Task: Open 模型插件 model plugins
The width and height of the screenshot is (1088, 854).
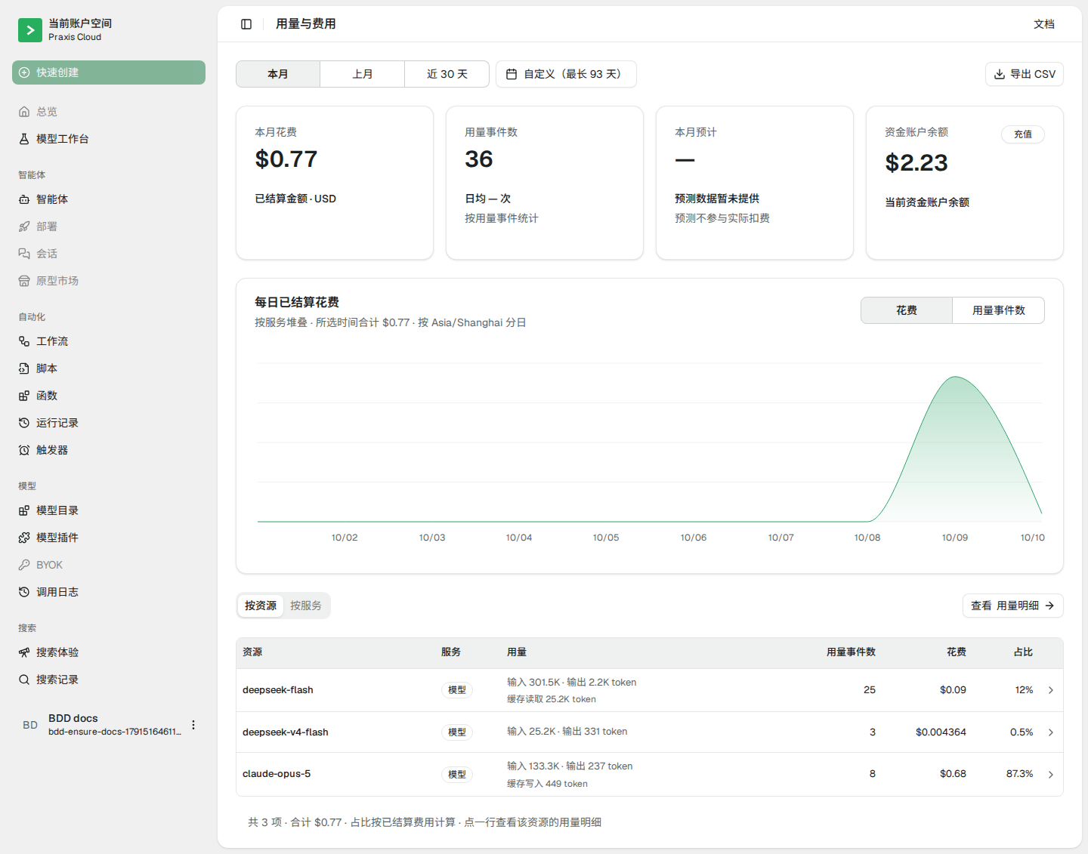Action: [x=109, y=538]
